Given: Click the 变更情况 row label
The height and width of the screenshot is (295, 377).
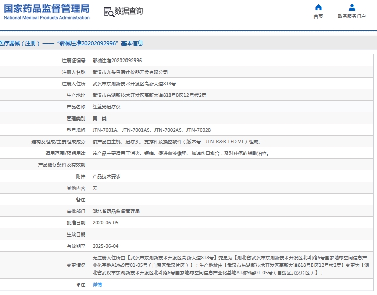Looking at the screenshot, I should [76, 265].
